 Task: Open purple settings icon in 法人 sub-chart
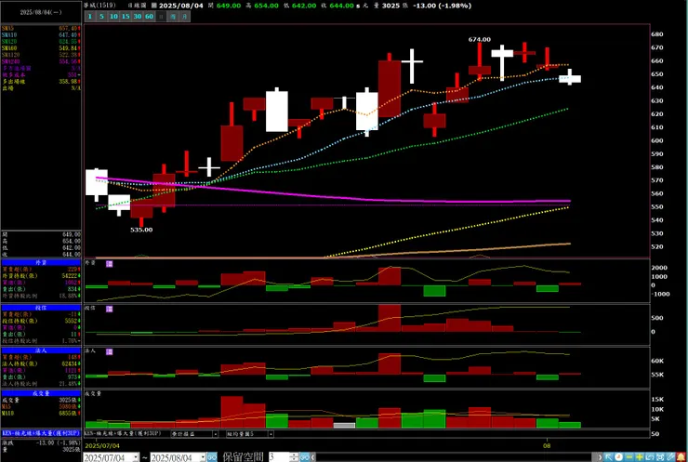[110, 352]
